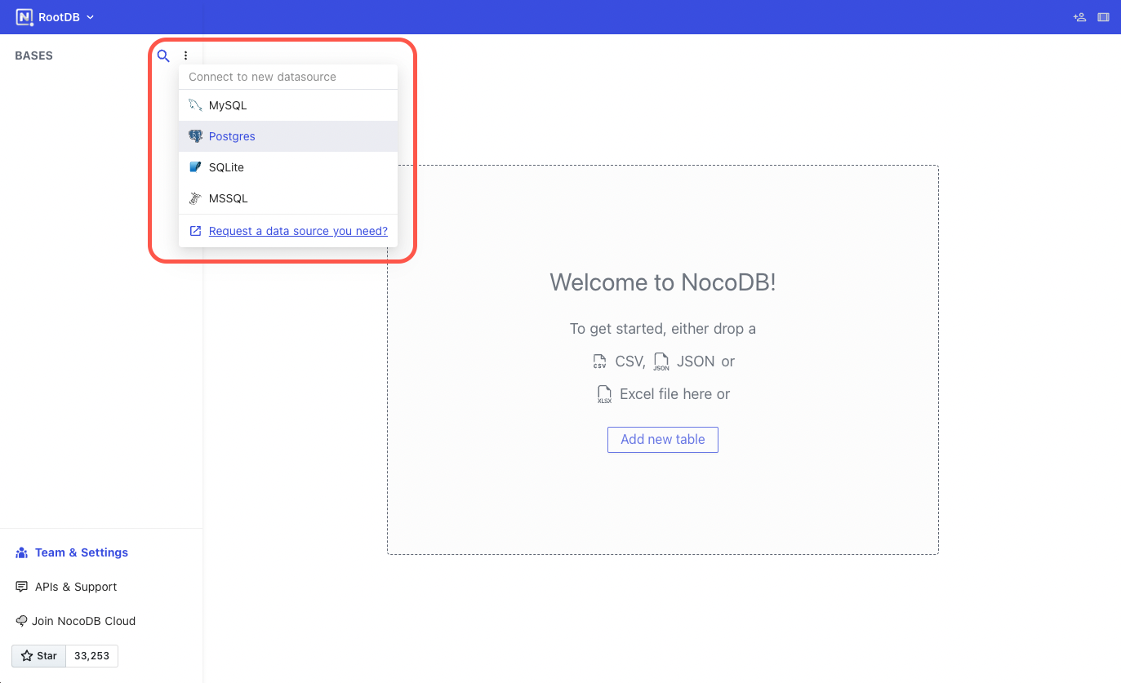Click the 'Welcome to NocoDB!' heading
Image resolution: width=1121 pixels, height=683 pixels.
click(663, 282)
